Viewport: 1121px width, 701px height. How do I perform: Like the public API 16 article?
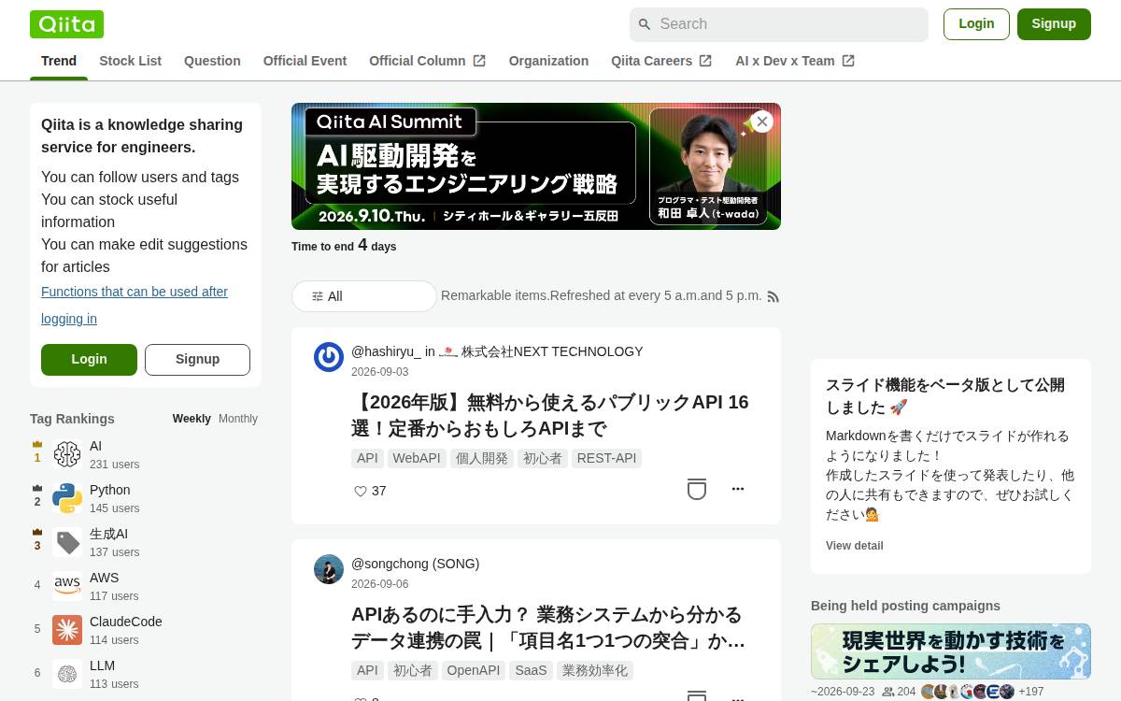point(361,491)
